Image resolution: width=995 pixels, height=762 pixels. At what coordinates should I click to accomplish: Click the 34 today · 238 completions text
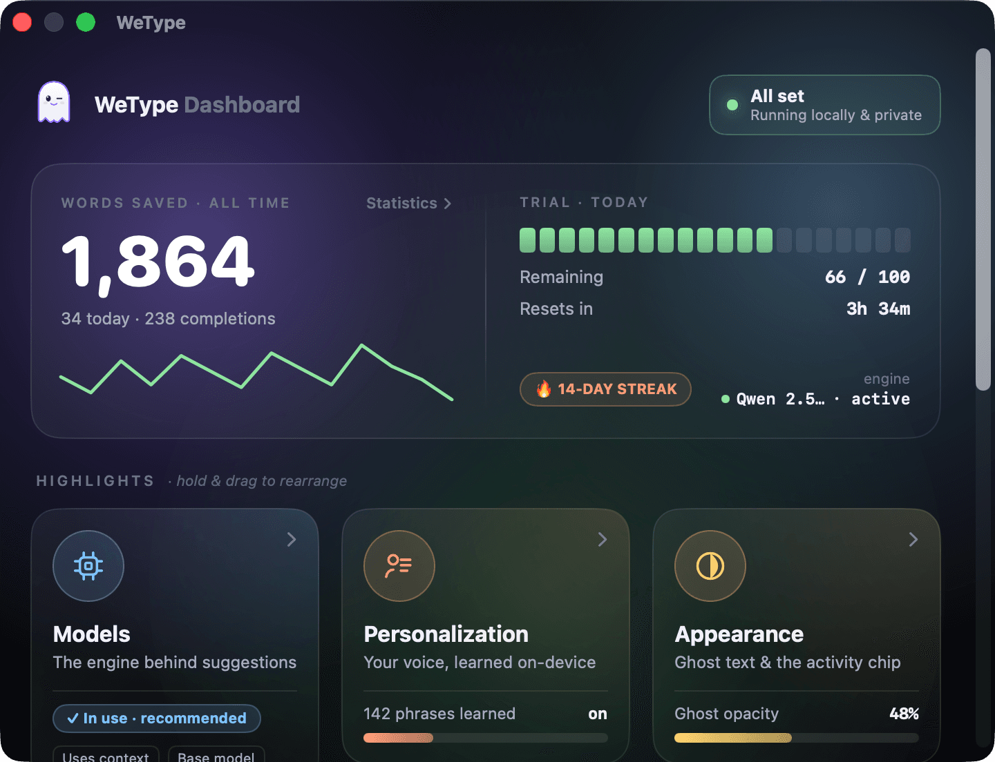click(x=168, y=319)
